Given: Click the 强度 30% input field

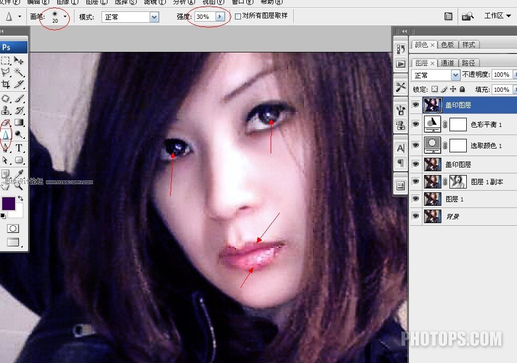Looking at the screenshot, I should [205, 17].
